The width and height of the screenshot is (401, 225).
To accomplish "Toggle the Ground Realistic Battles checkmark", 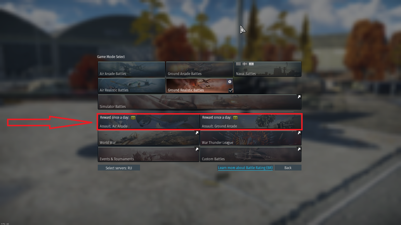I will 230,90.
